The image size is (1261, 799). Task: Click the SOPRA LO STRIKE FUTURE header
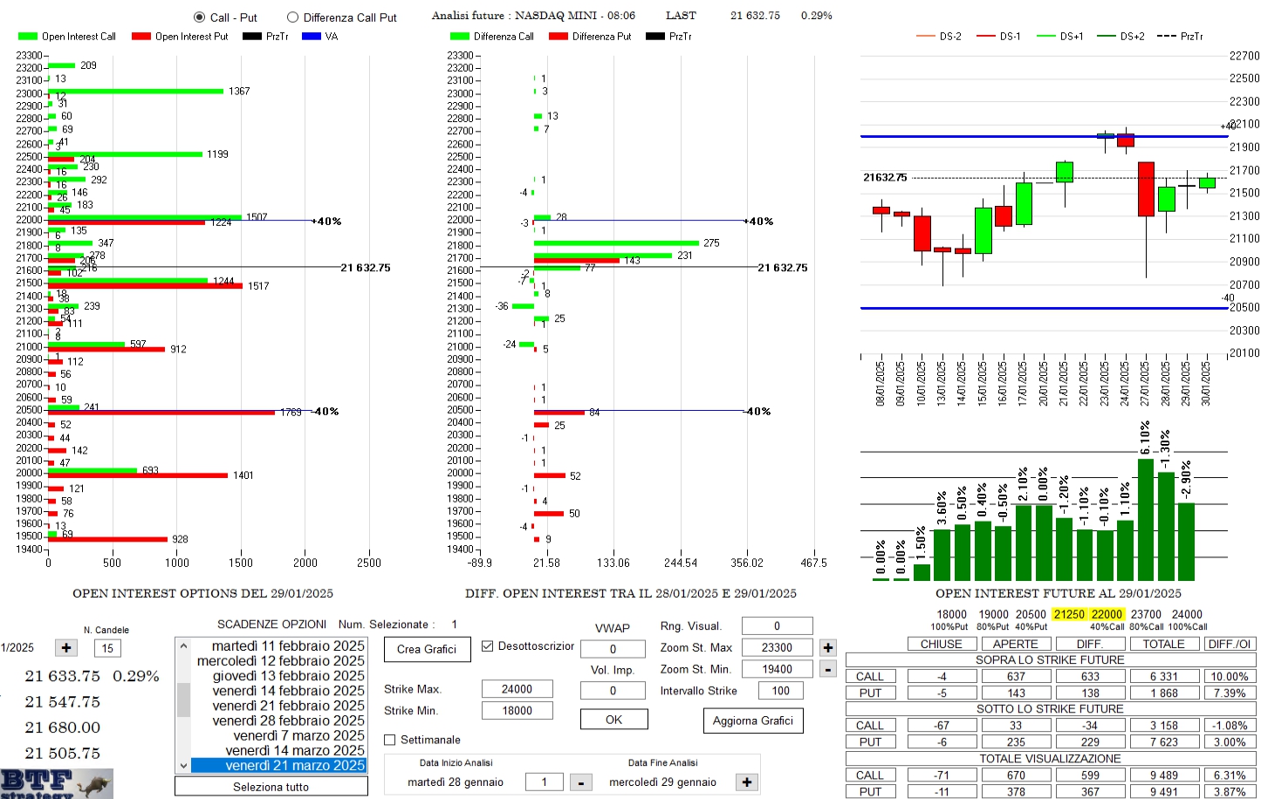[1050, 660]
